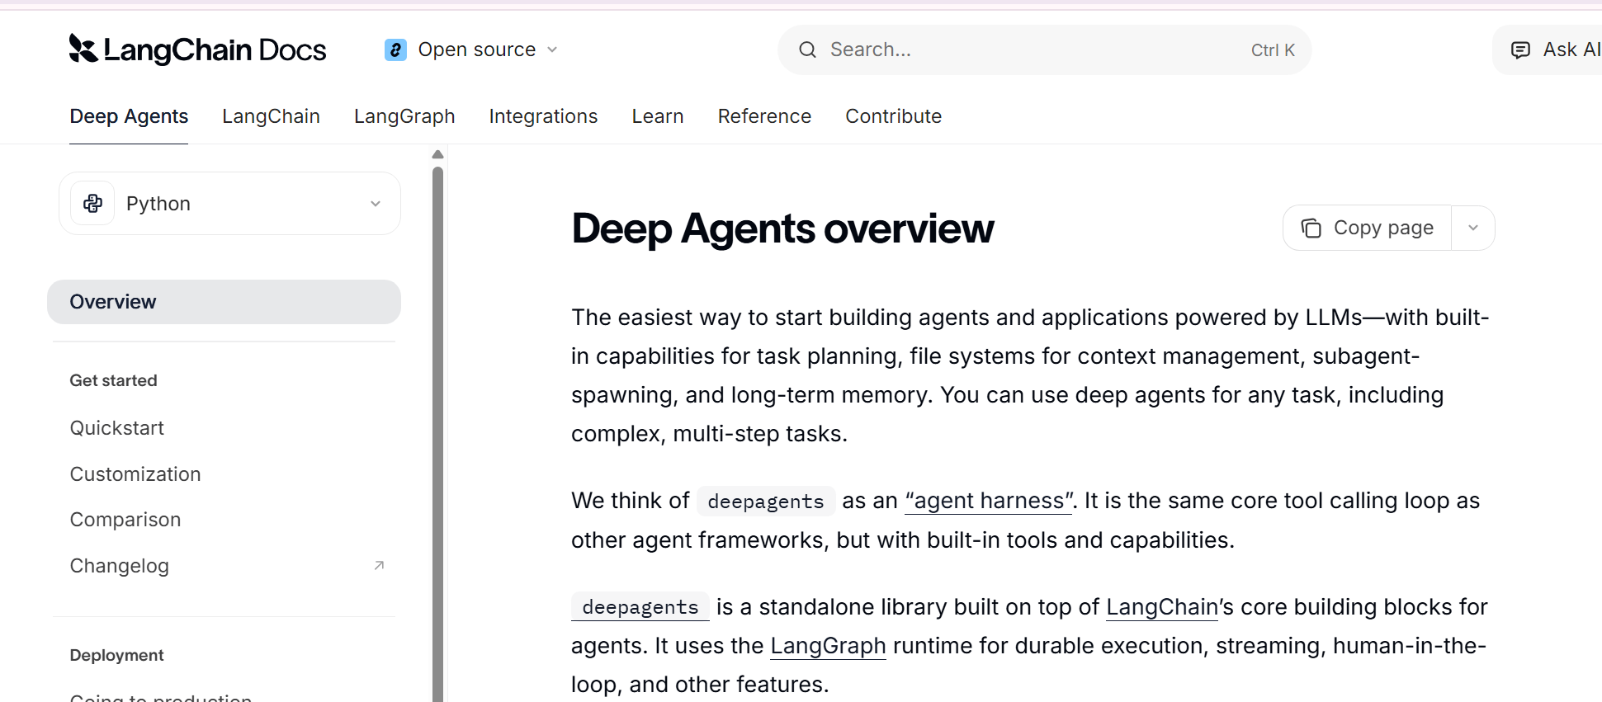Open the Reference tab
Screen dimensions: 1602x702
pyautogui.click(x=764, y=116)
